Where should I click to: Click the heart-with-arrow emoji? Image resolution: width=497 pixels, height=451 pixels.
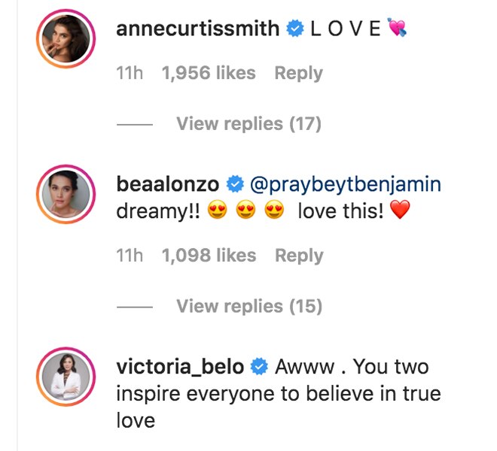(x=397, y=28)
